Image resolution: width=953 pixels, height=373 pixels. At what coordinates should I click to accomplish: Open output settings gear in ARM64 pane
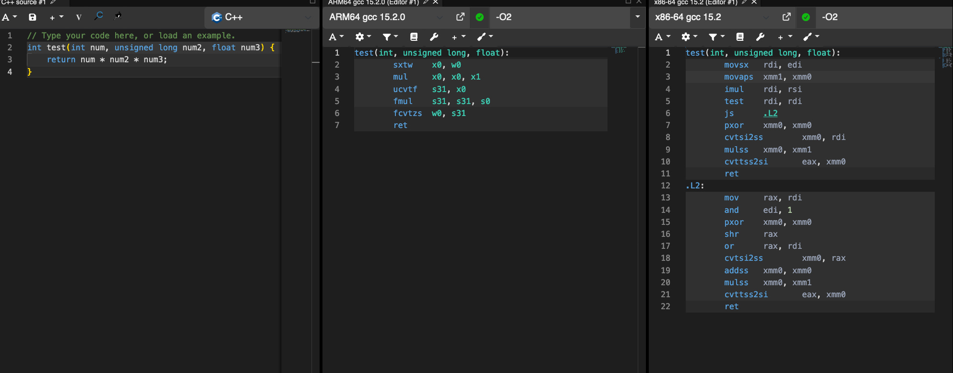[363, 37]
